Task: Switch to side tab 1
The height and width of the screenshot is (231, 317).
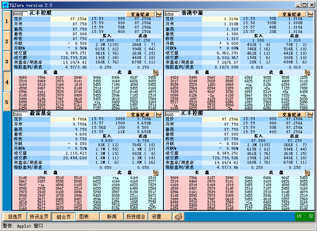Action: click(x=7, y=21)
